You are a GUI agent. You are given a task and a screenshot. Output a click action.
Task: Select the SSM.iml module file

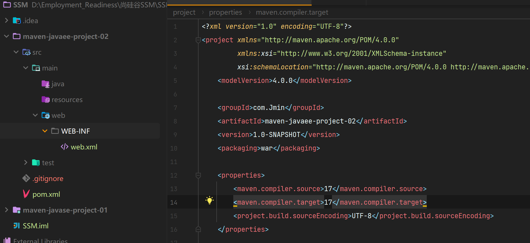pos(36,226)
